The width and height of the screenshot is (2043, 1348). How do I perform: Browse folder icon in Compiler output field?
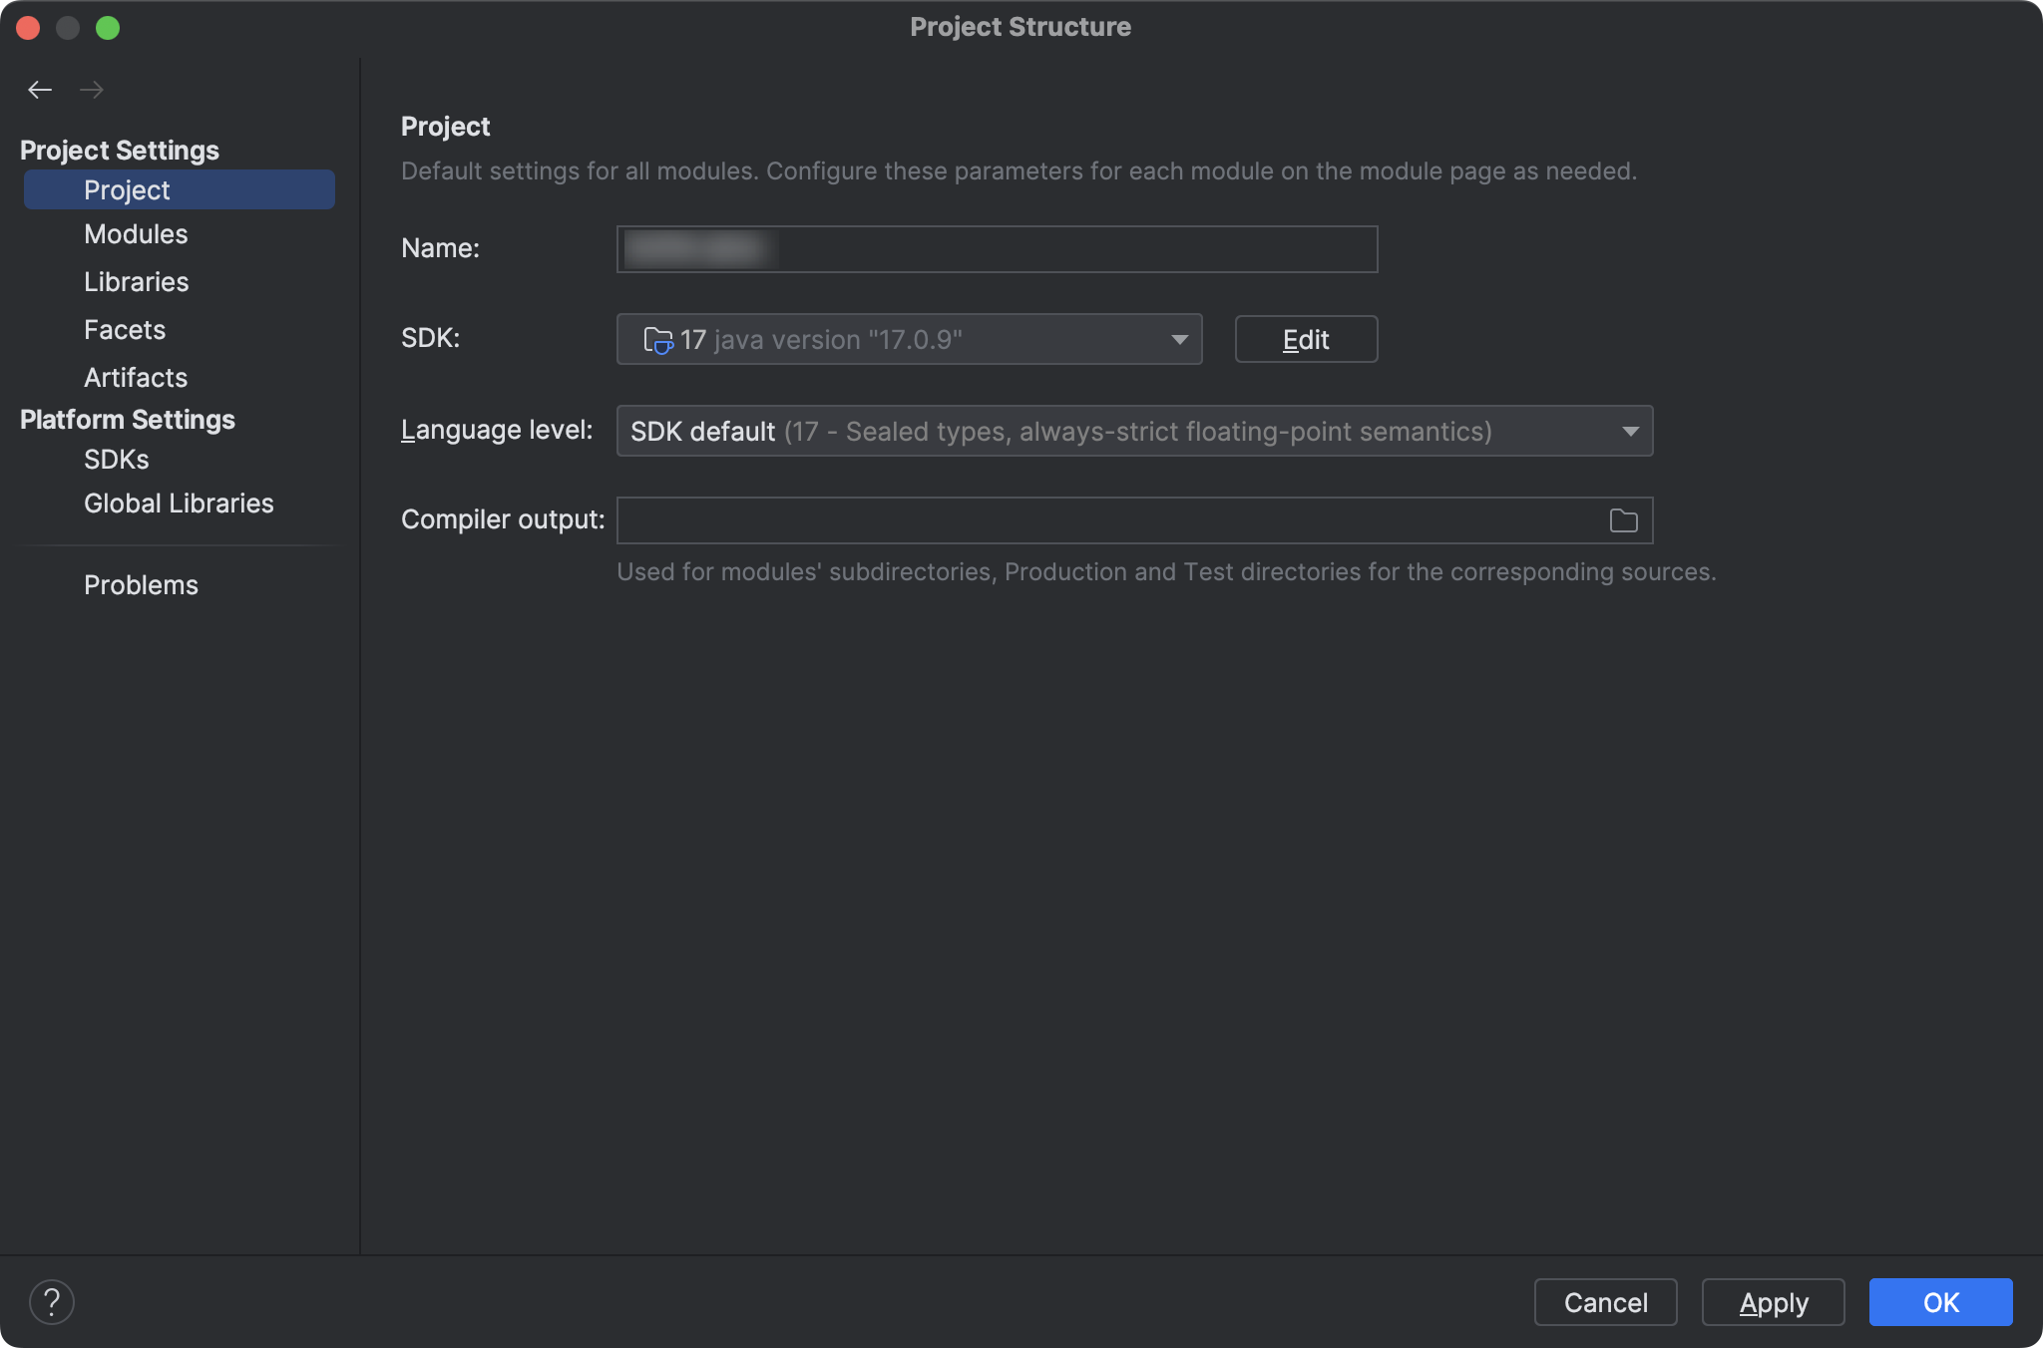1623,520
